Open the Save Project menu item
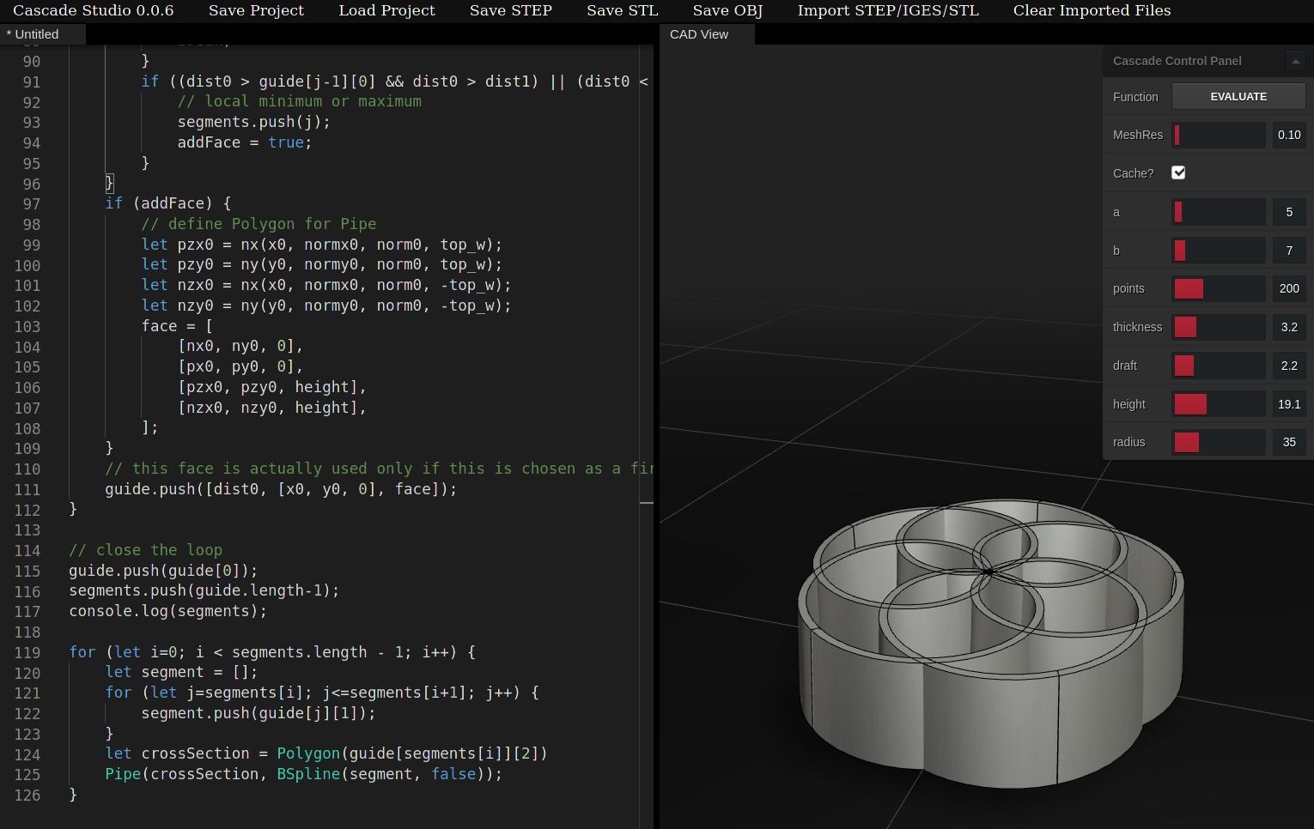The image size is (1314, 829). (x=256, y=10)
